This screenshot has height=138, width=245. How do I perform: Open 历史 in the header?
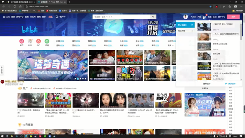pyautogui.click(x=215, y=17)
